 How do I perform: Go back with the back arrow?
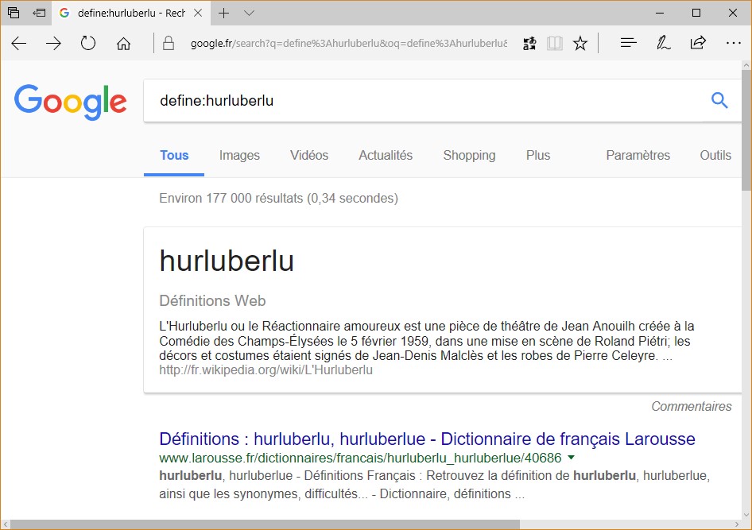coord(19,44)
